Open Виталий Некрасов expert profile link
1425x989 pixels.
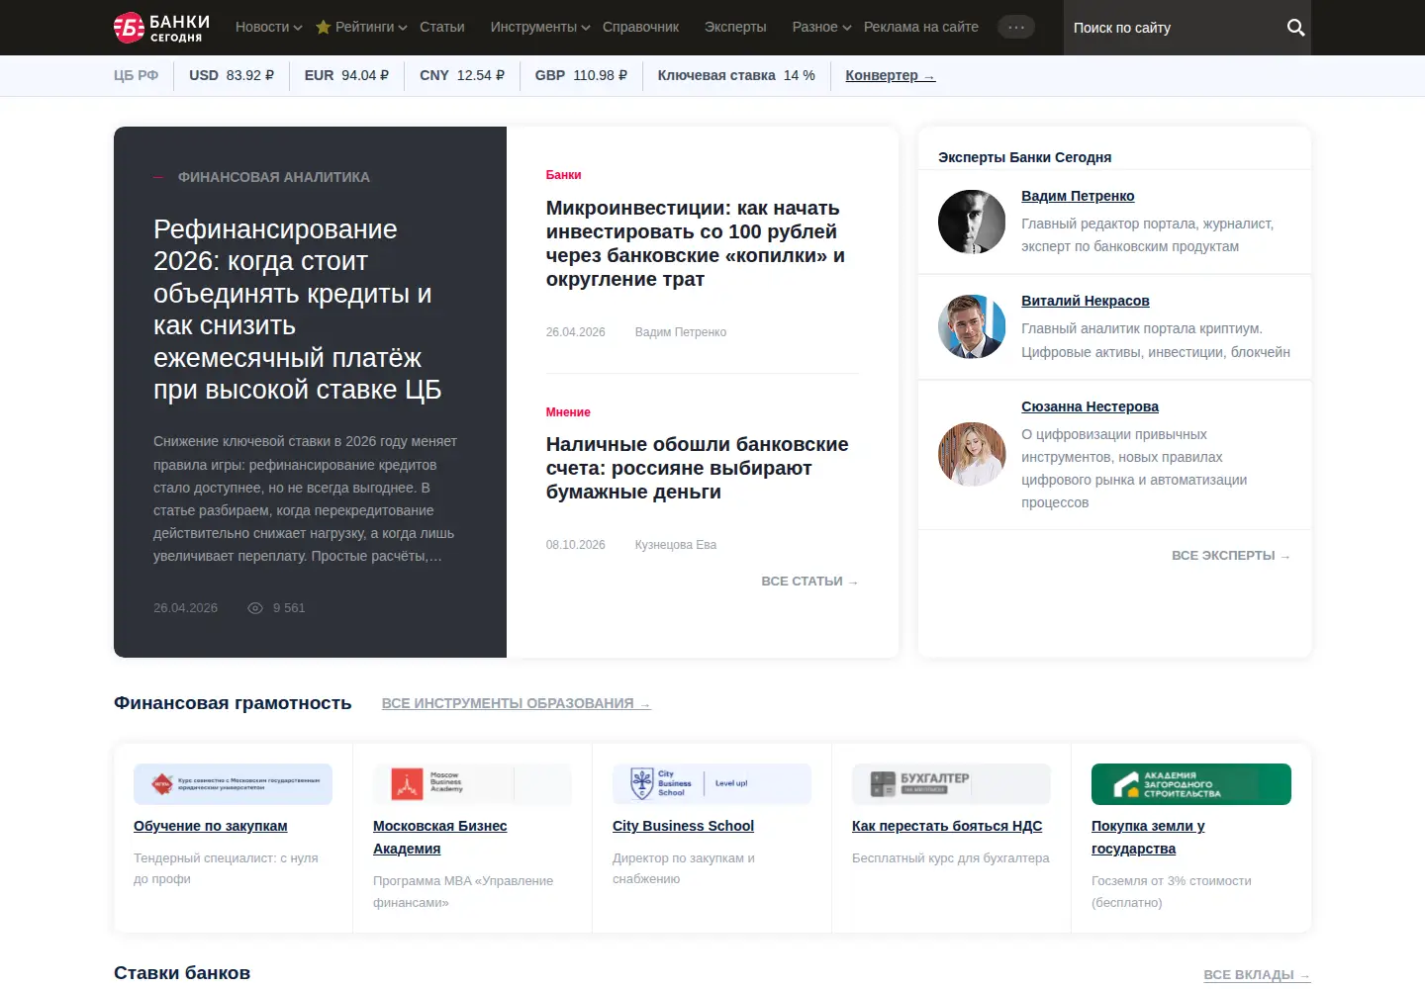tap(1086, 301)
